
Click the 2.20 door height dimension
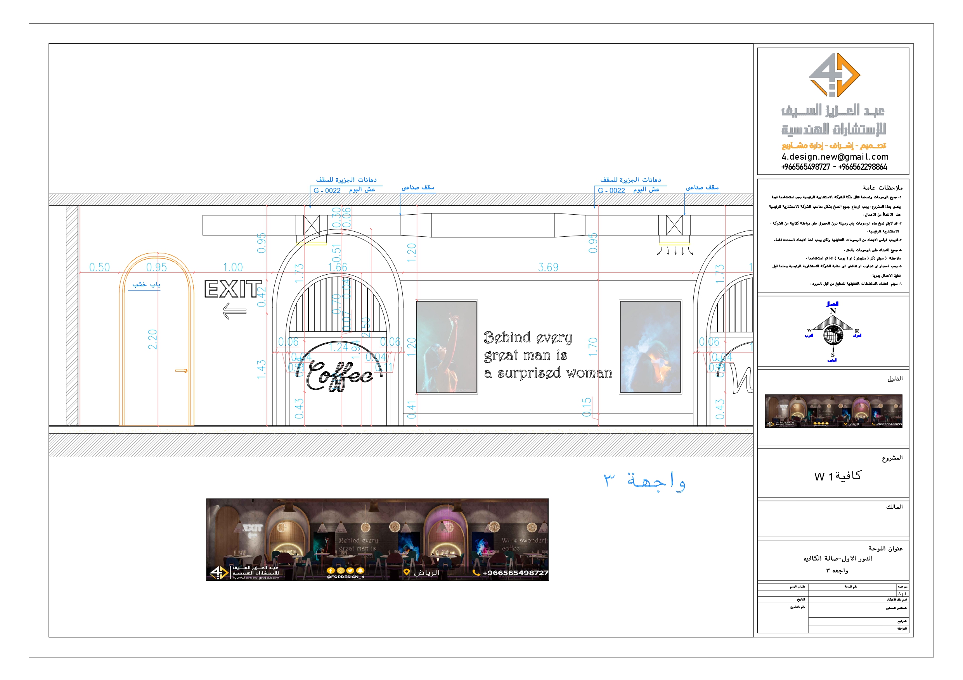pyautogui.click(x=152, y=339)
